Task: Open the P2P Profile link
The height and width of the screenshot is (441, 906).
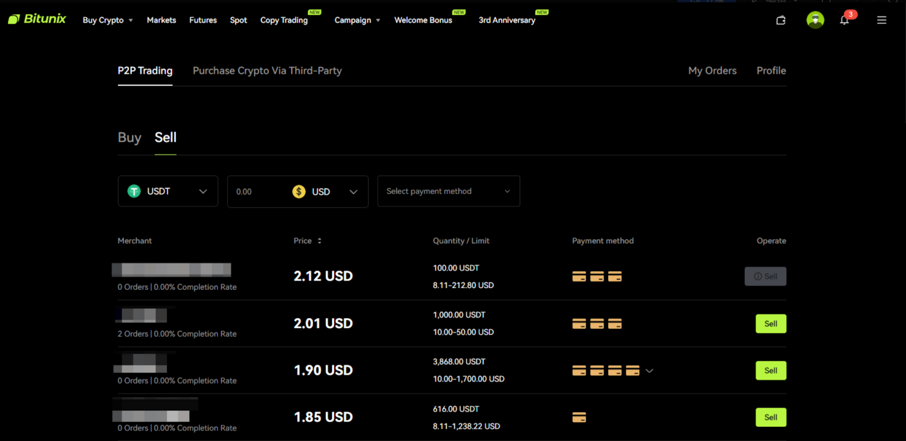Action: [771, 71]
